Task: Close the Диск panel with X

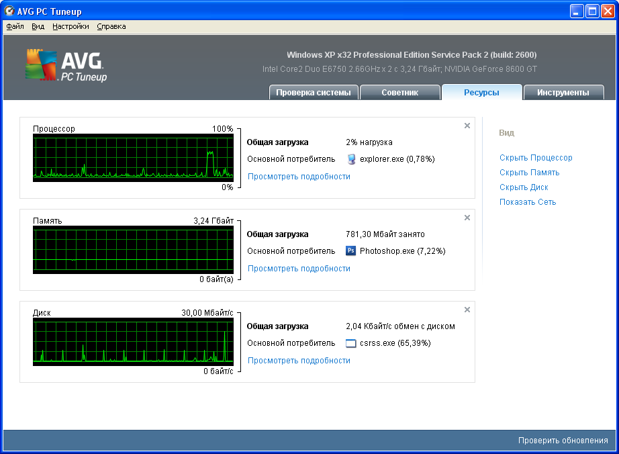Action: coord(467,310)
